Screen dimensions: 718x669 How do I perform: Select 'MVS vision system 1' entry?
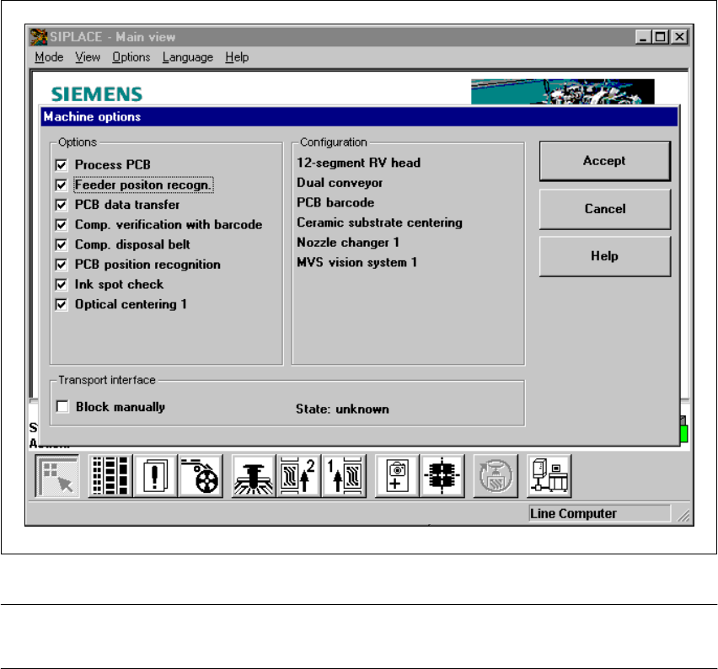pos(356,262)
